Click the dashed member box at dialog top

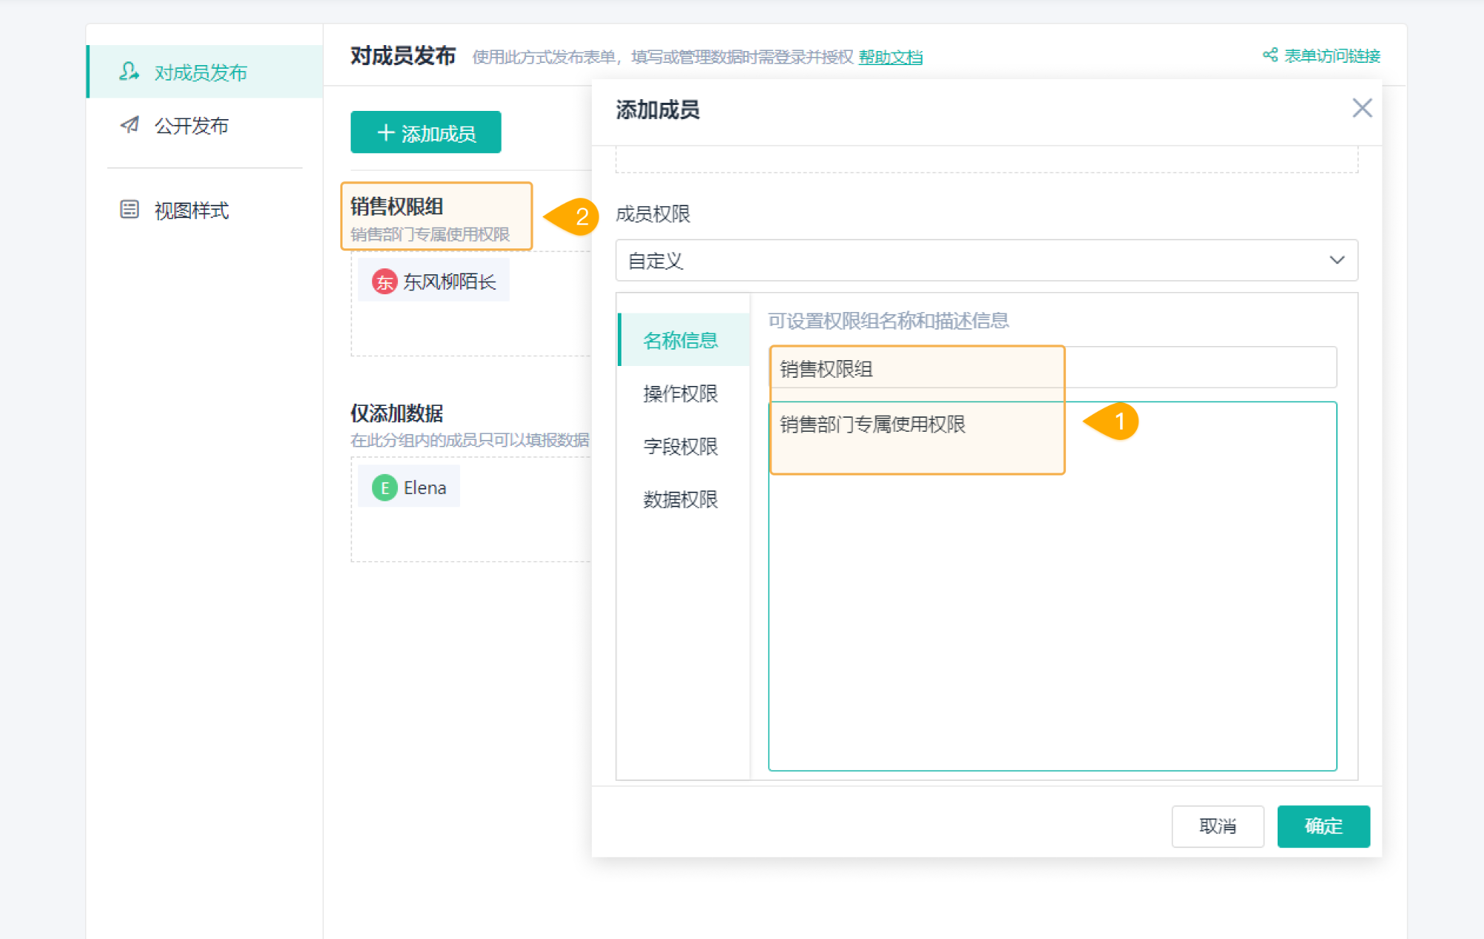(x=986, y=160)
